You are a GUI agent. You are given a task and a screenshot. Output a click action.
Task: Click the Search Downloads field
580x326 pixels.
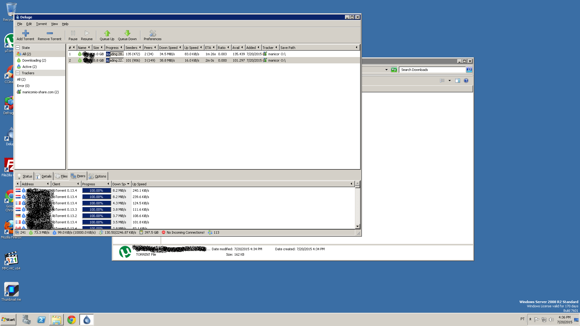click(432, 70)
